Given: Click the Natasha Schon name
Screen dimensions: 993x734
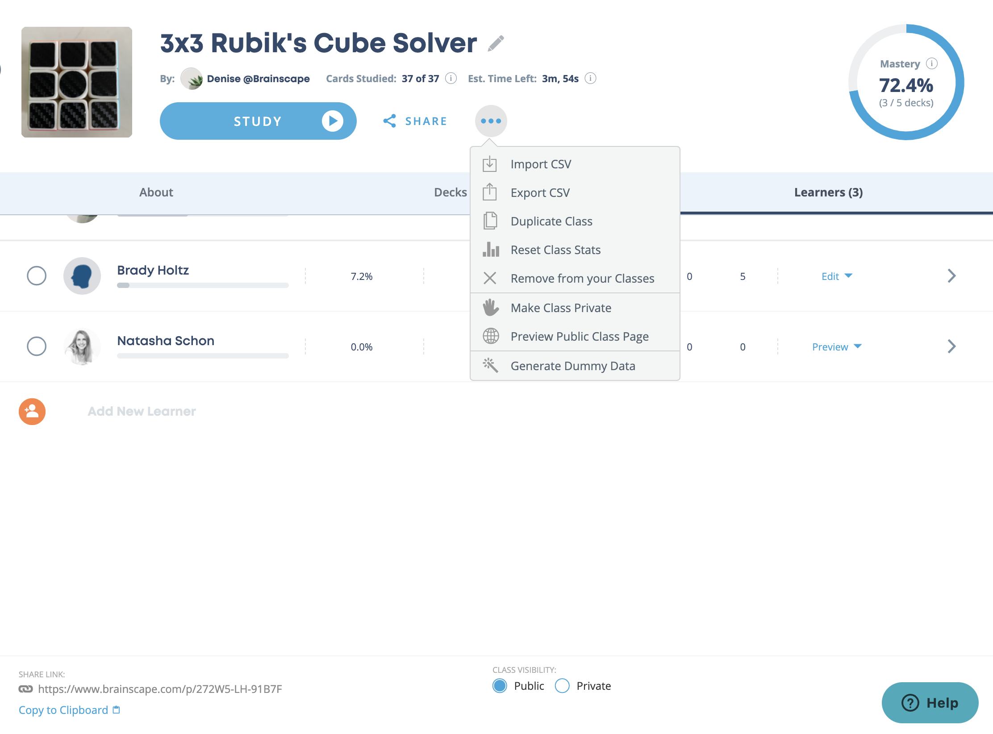Looking at the screenshot, I should pyautogui.click(x=166, y=341).
